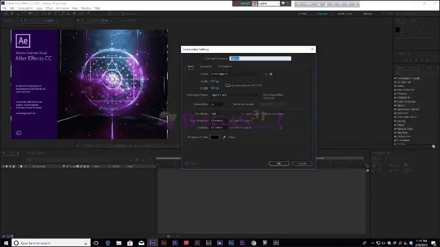Click the taskbar search box
Image resolution: width=440 pixels, height=247 pixels.
pos(51,243)
